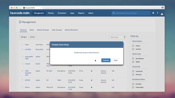Viewport: 175px width, 98px height.
Task: Open the Enrollment menu
Action: click(62, 13)
